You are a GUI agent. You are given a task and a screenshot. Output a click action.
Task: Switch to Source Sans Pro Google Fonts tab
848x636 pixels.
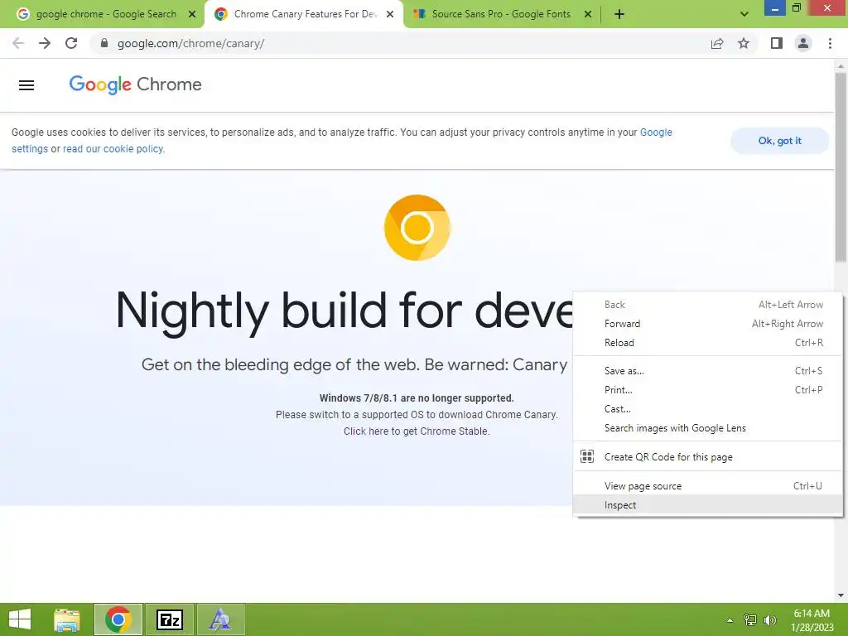pyautogui.click(x=500, y=14)
